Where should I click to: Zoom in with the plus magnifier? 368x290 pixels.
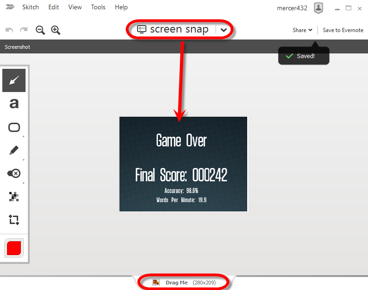pos(56,30)
